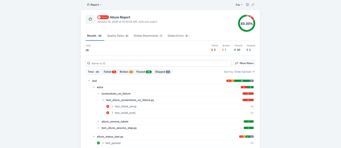Click the Allure logo beside the report title
Screen dimensions: 341x148
90,19
